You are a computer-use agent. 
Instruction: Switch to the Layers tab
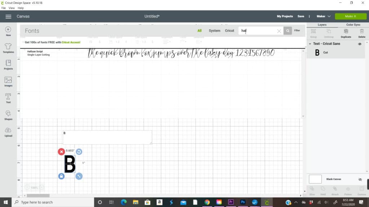[322, 25]
